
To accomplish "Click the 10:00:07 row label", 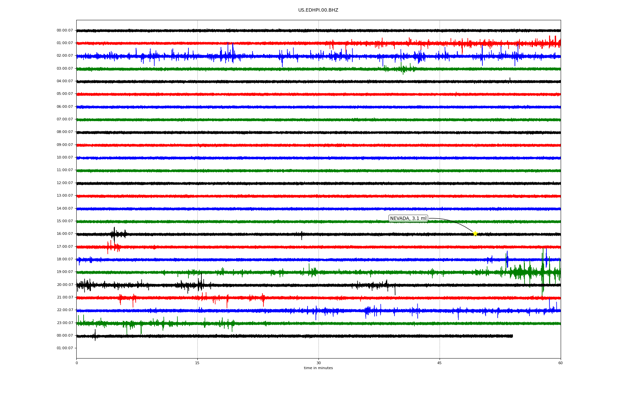I will [65, 157].
